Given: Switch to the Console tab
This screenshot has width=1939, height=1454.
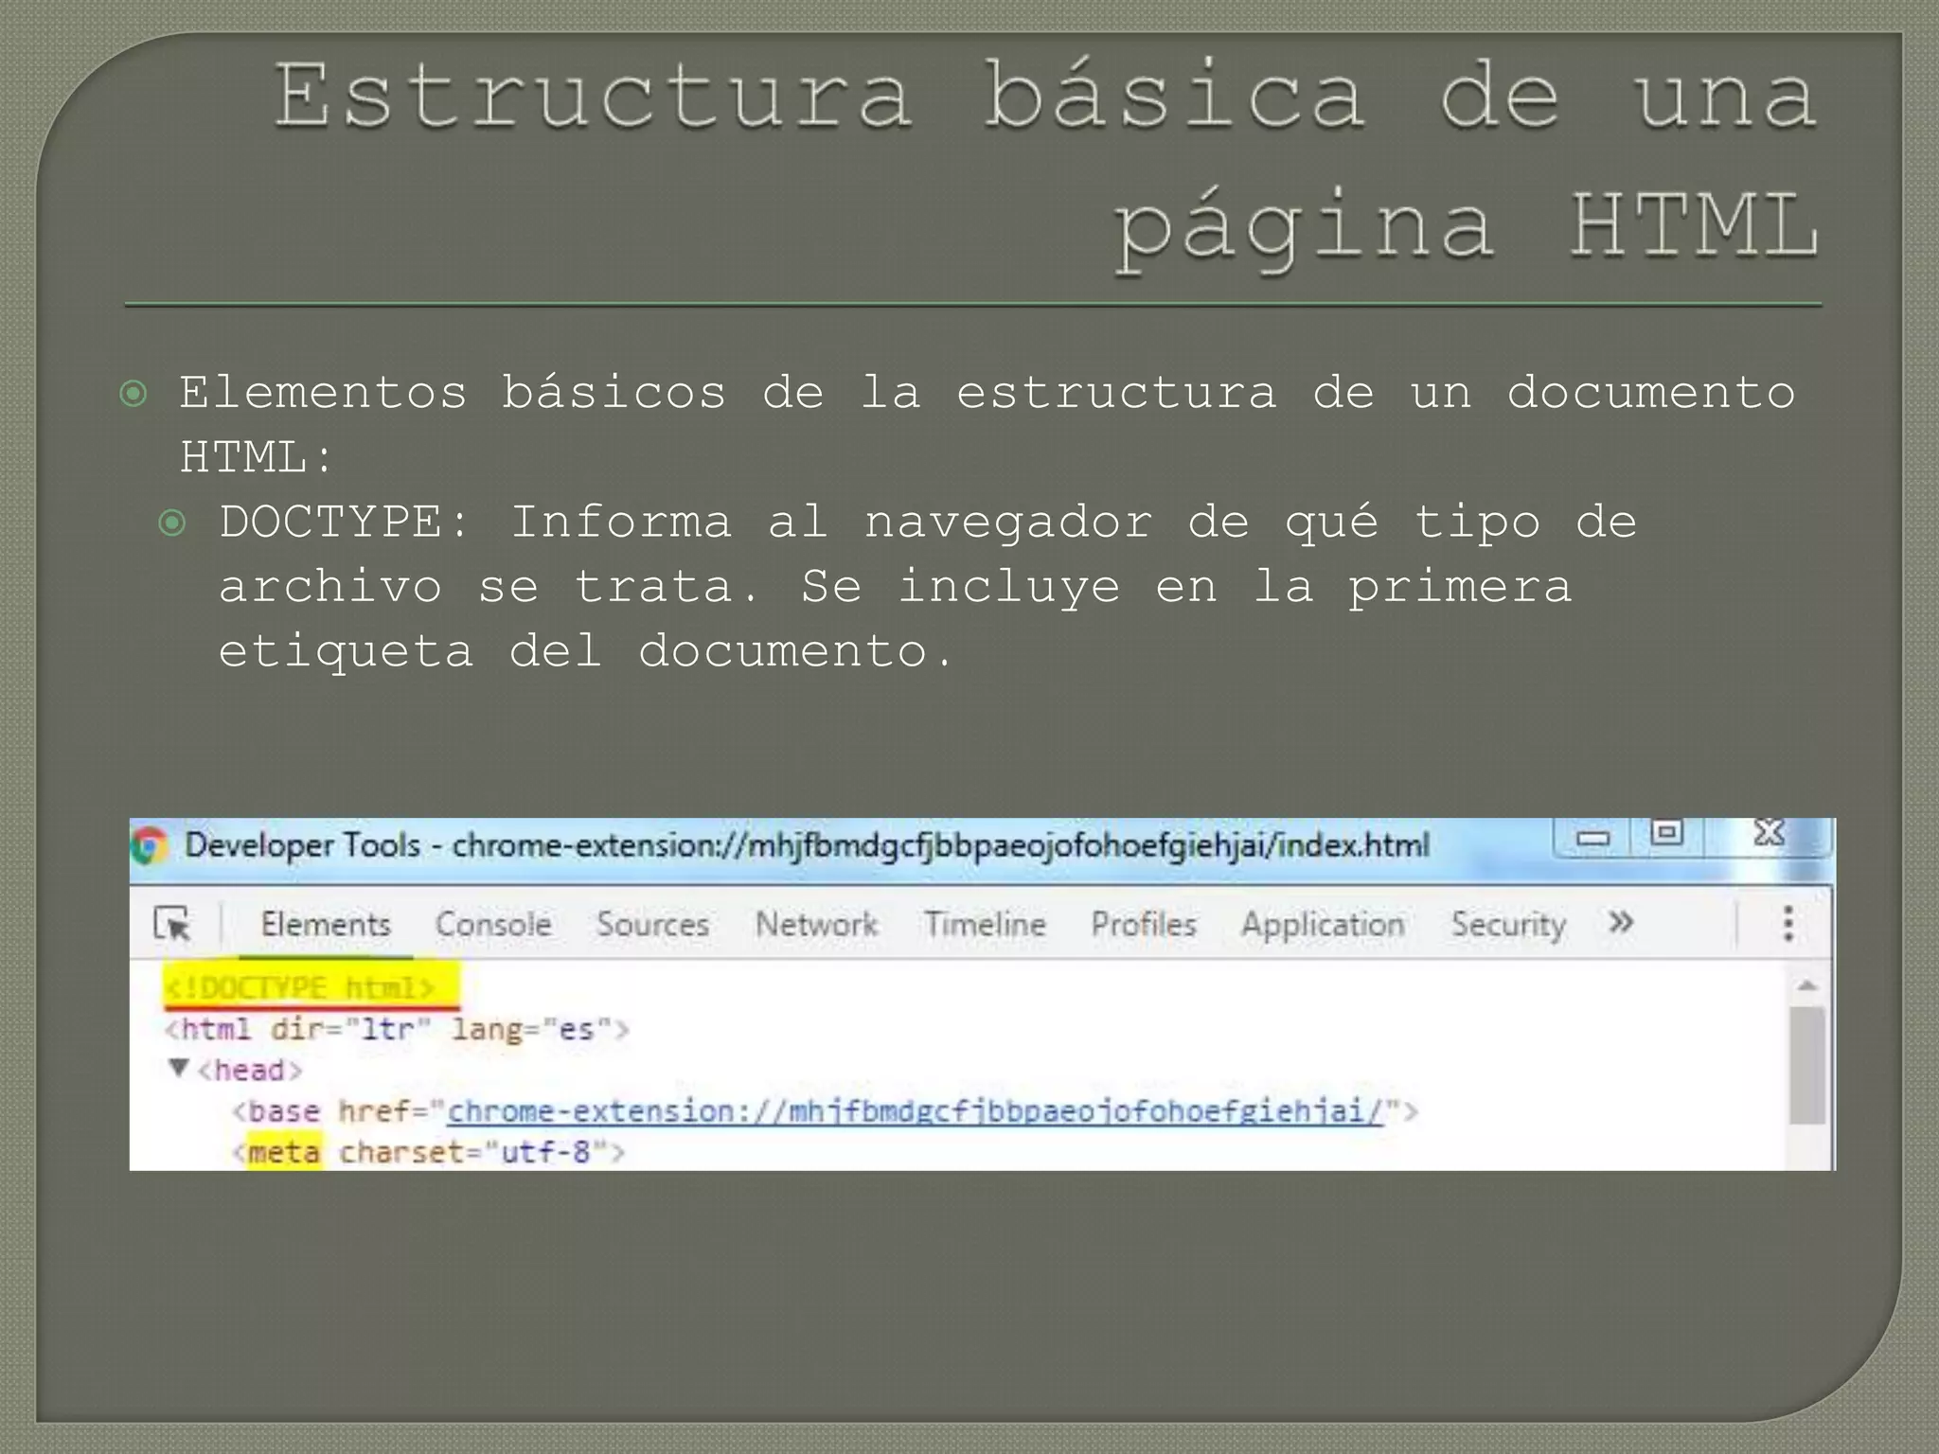Looking at the screenshot, I should pyautogui.click(x=493, y=924).
